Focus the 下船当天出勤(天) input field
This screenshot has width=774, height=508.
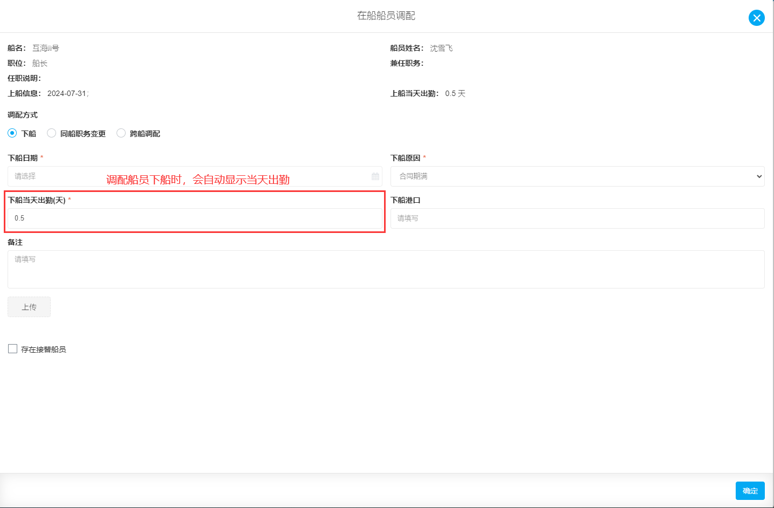195,218
